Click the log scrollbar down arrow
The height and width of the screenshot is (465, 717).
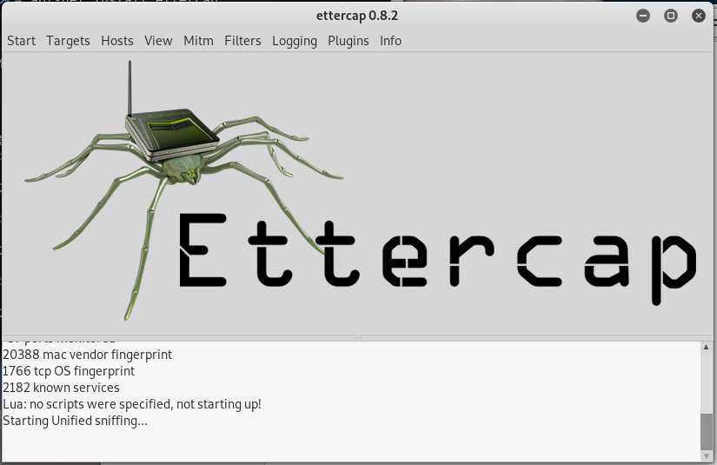click(706, 456)
